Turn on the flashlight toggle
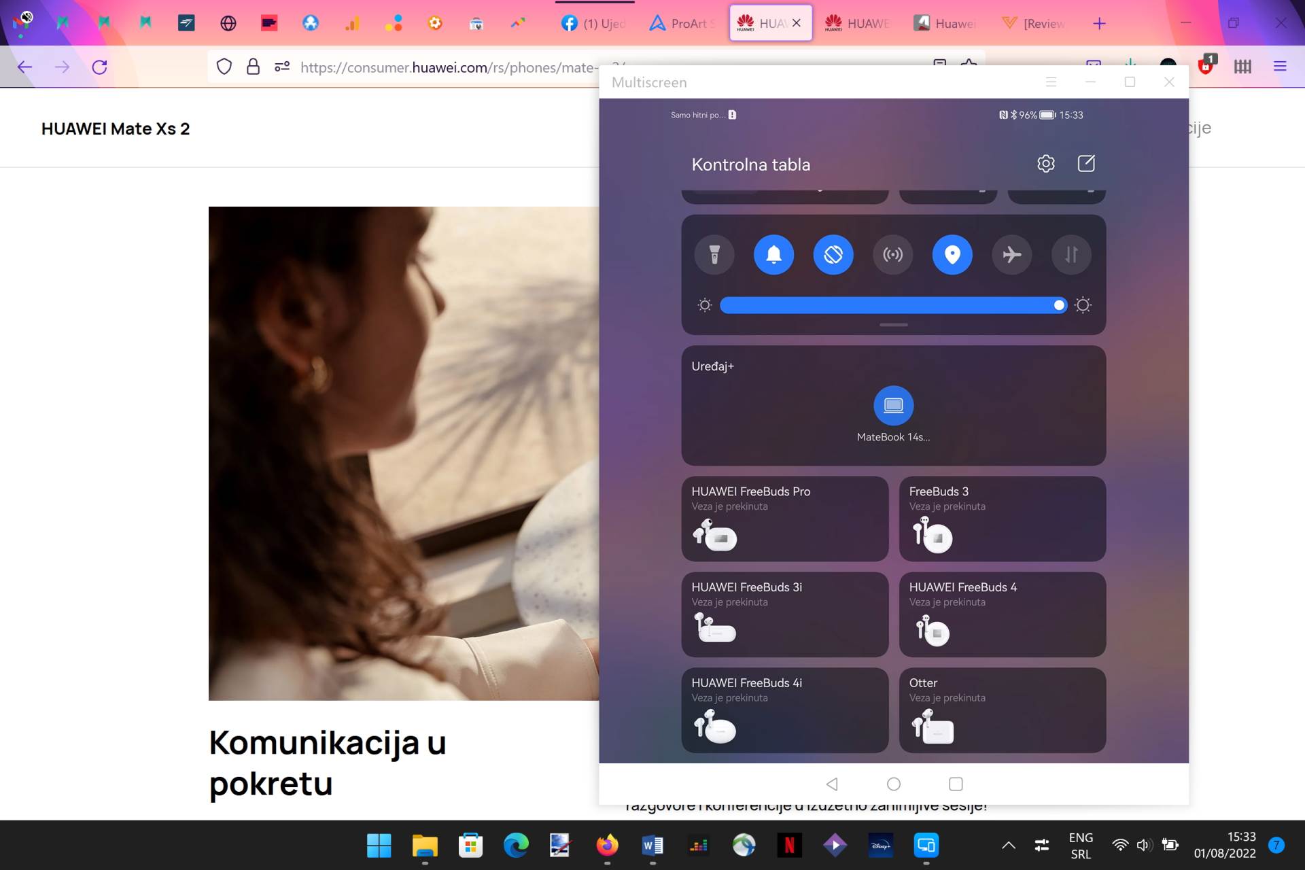Viewport: 1305px width, 870px height. pos(714,255)
